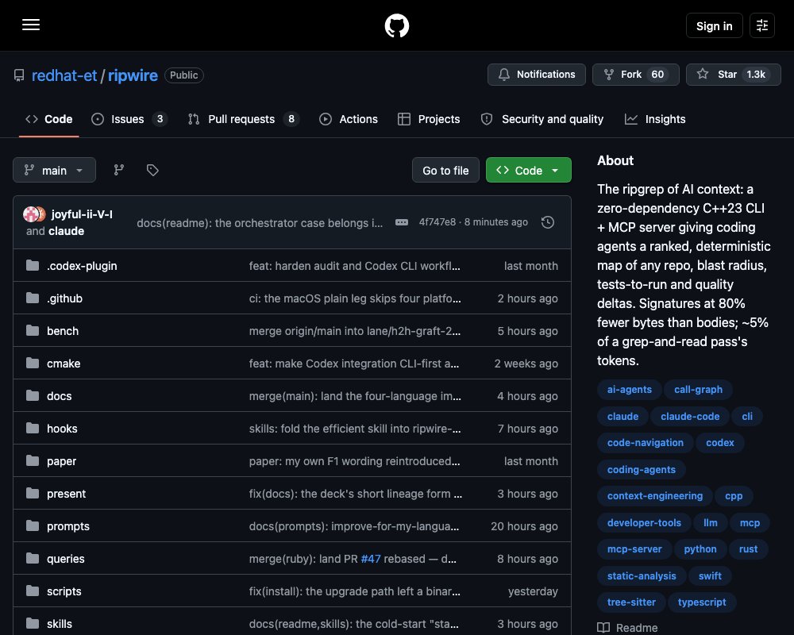The width and height of the screenshot is (794, 635).
Task: Click the Go to file button
Action: [x=445, y=170]
